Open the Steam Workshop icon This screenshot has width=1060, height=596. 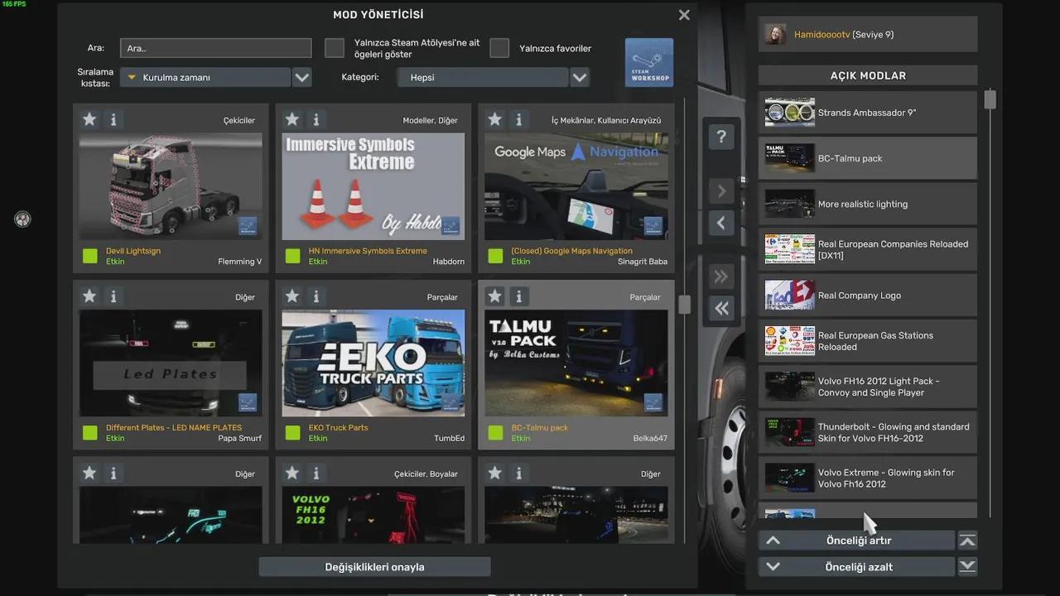tap(649, 62)
